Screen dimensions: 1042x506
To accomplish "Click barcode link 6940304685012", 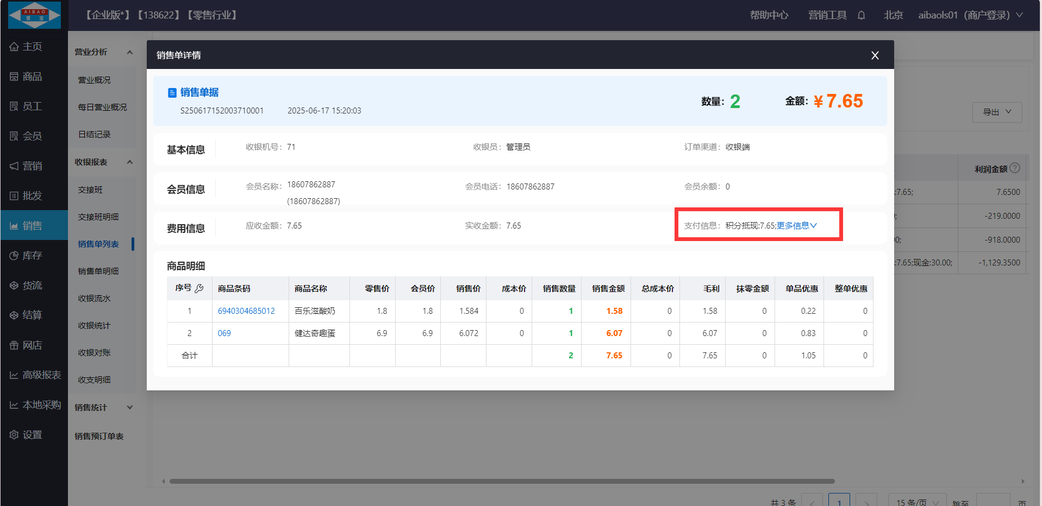I will 246,311.
